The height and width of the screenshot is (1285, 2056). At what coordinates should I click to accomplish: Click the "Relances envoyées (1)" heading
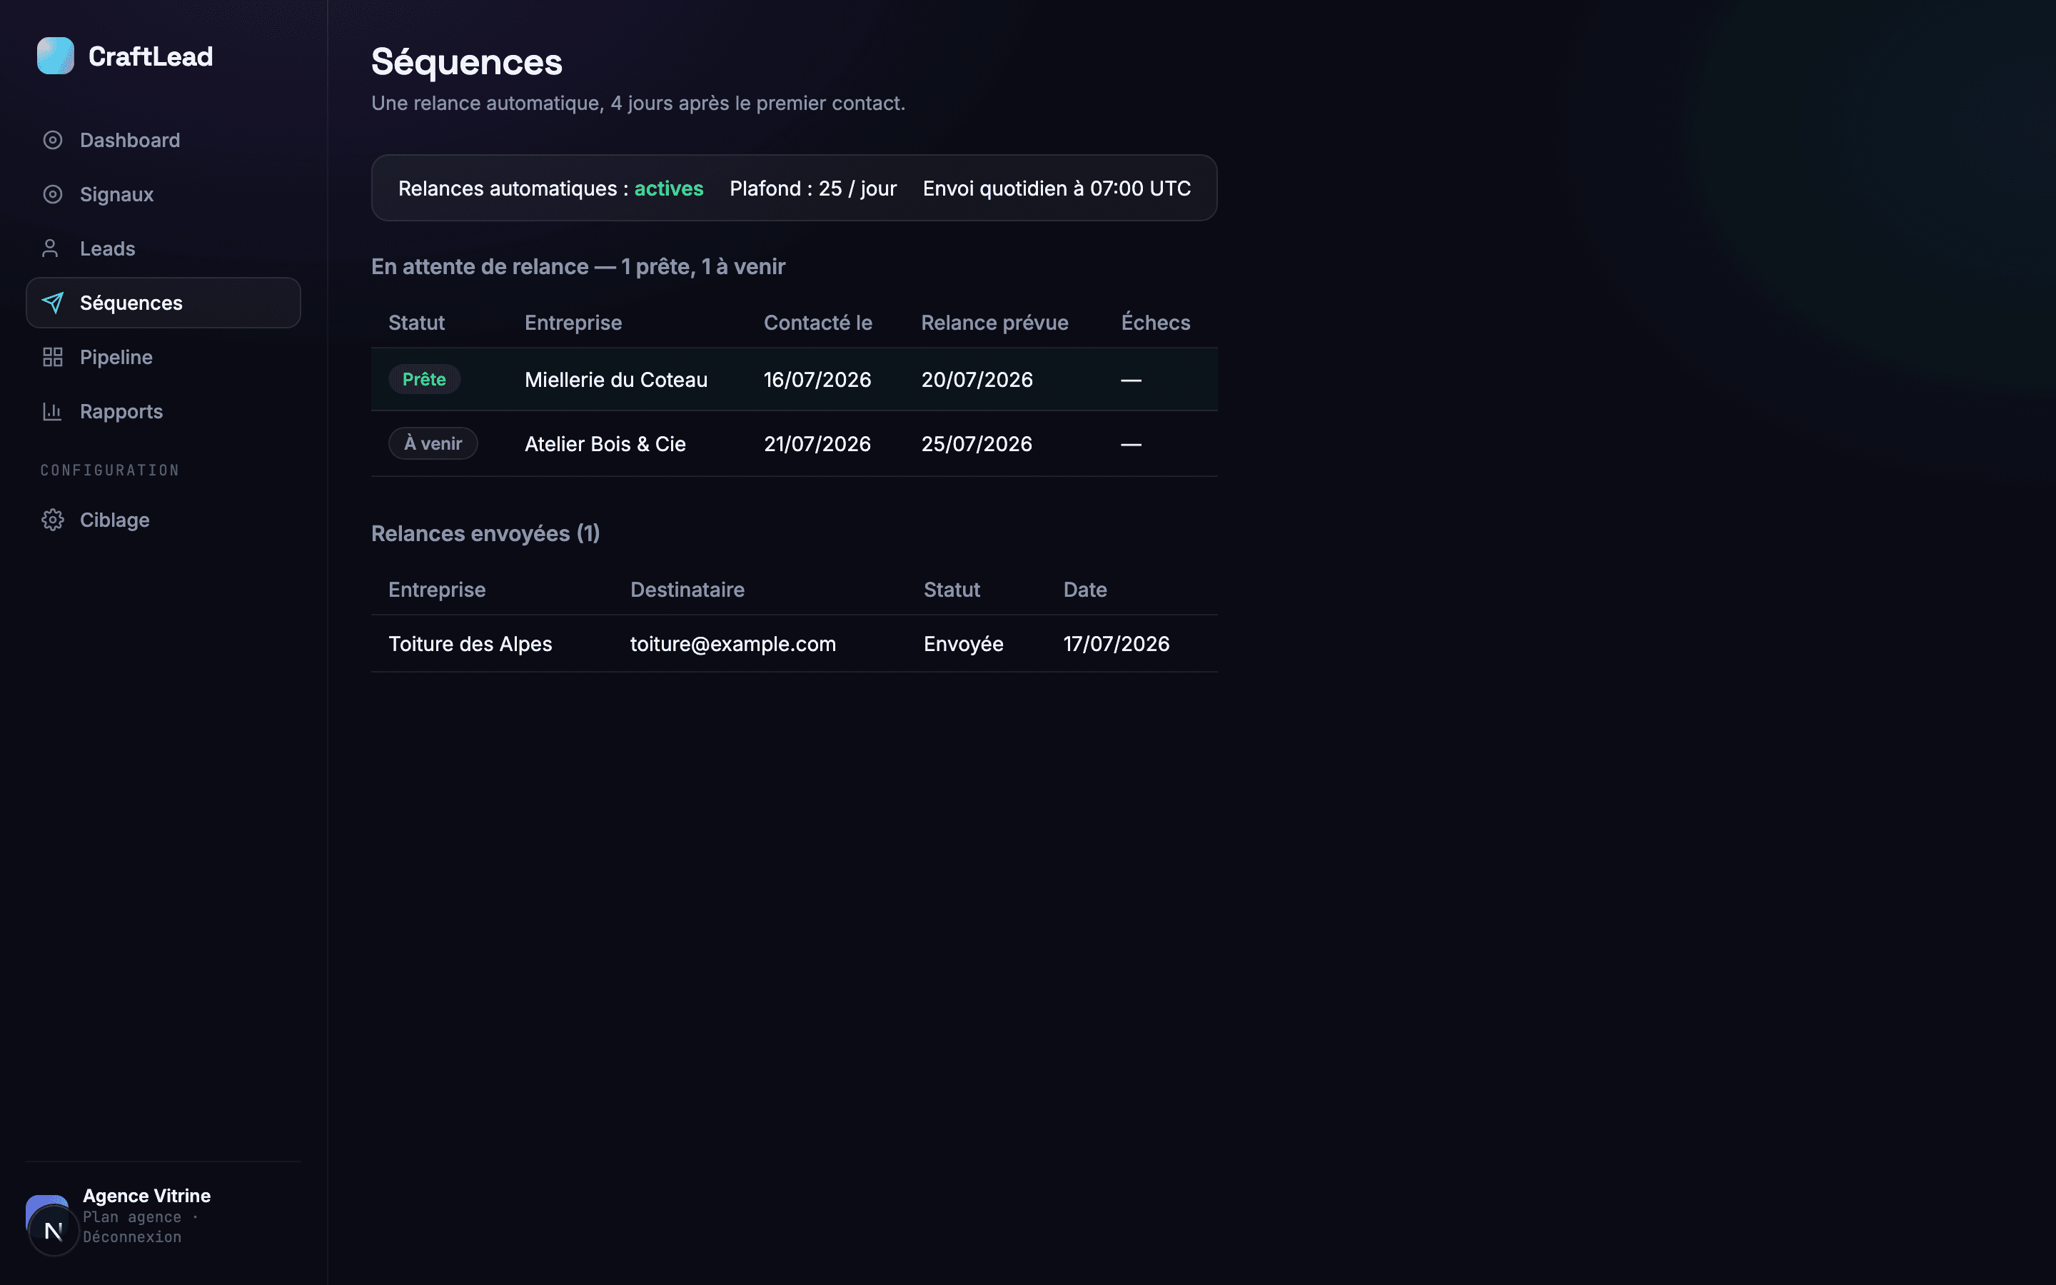tap(486, 534)
